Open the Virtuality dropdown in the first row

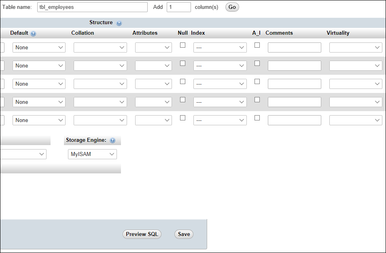[356, 48]
